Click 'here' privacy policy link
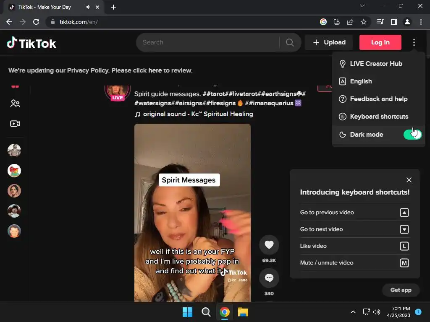 pyautogui.click(x=155, y=70)
